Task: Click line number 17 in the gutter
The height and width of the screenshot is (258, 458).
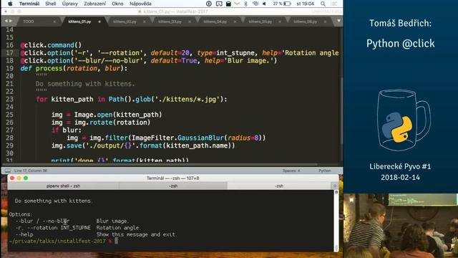Action: [x=9, y=53]
